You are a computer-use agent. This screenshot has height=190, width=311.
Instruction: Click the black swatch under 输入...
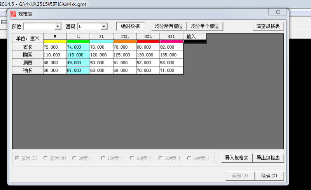[x=195, y=41]
